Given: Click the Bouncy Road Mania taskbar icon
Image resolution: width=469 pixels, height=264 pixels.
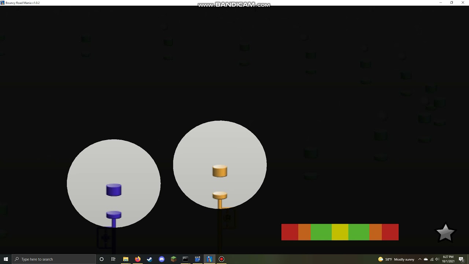Looking at the screenshot, I should pos(210,259).
